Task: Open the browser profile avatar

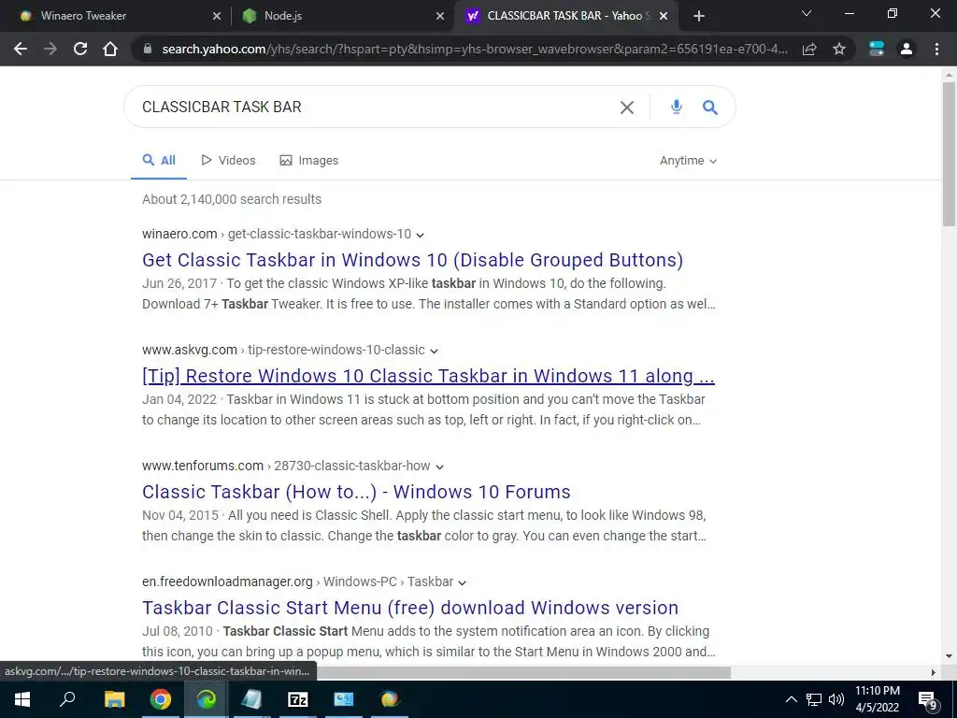Action: tap(907, 49)
